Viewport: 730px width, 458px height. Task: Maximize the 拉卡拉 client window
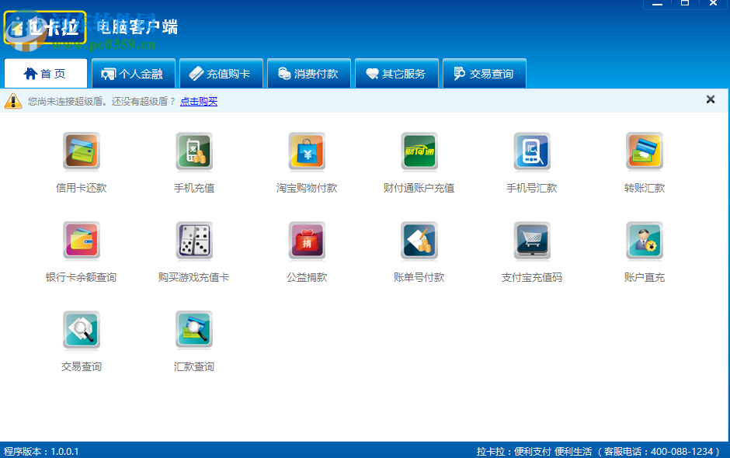pyautogui.click(x=685, y=3)
